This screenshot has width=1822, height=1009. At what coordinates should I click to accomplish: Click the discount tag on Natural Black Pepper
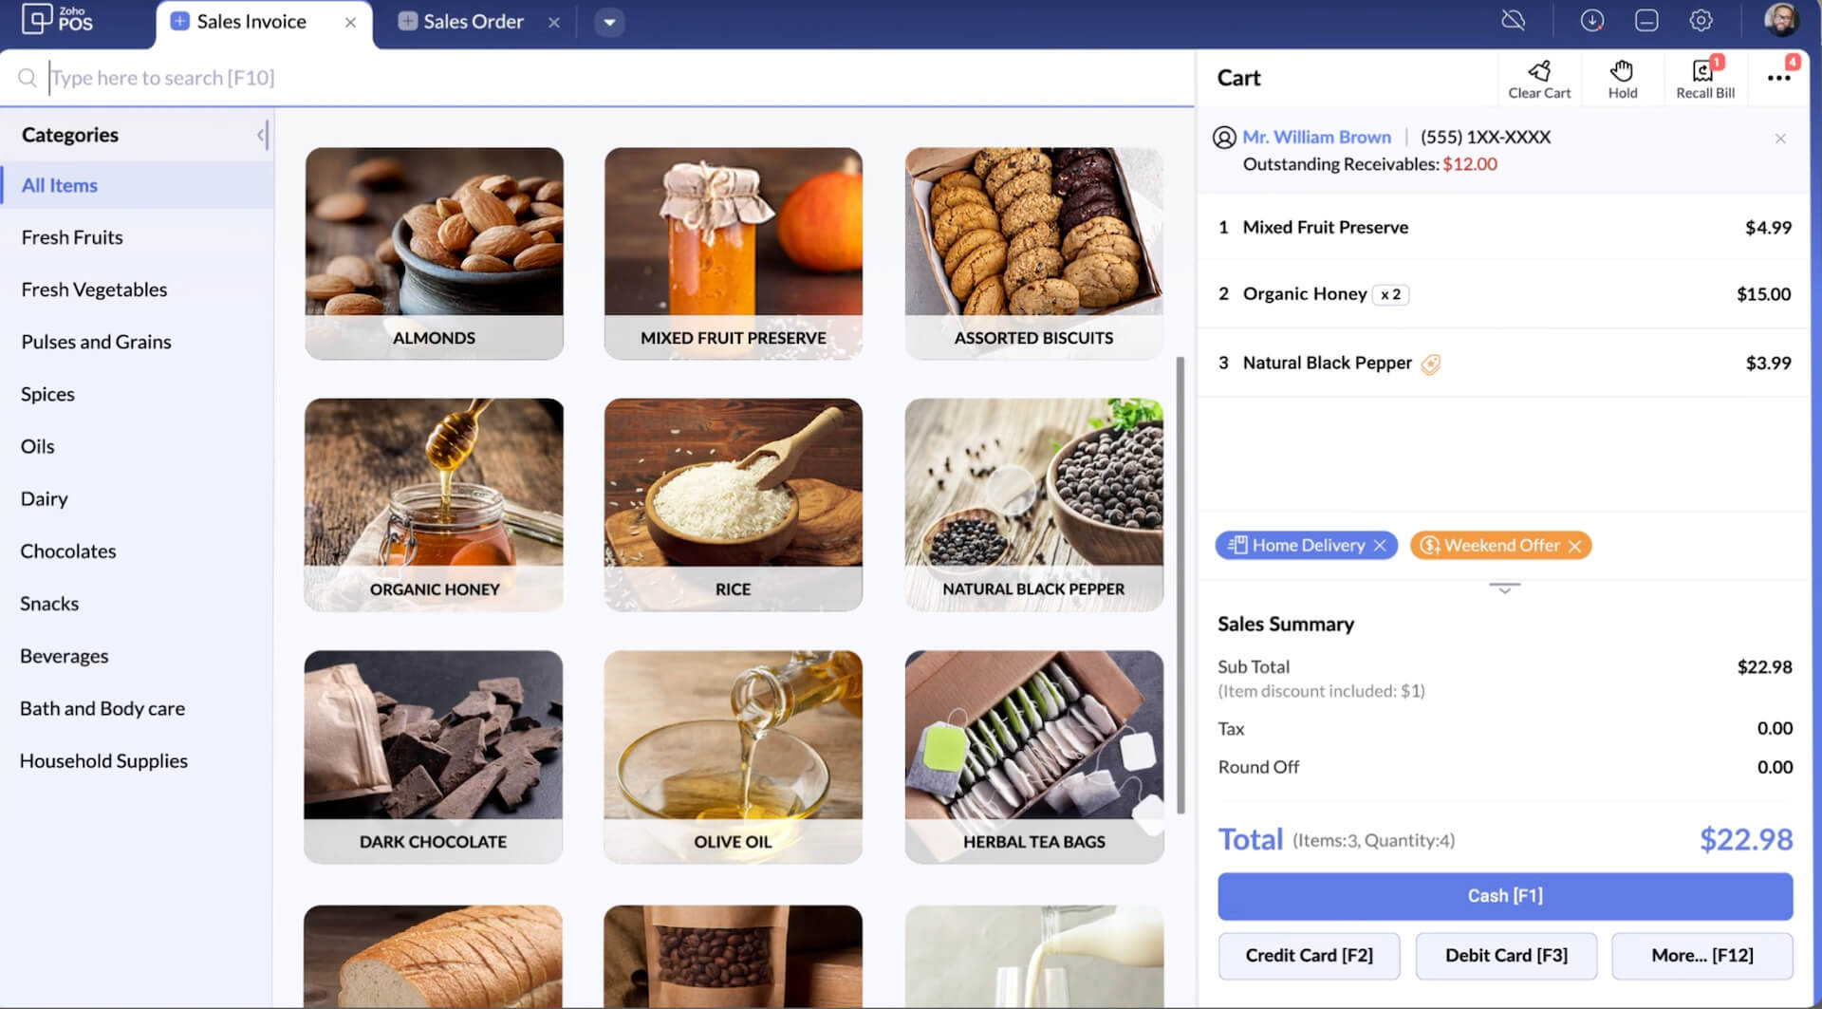1431,364
